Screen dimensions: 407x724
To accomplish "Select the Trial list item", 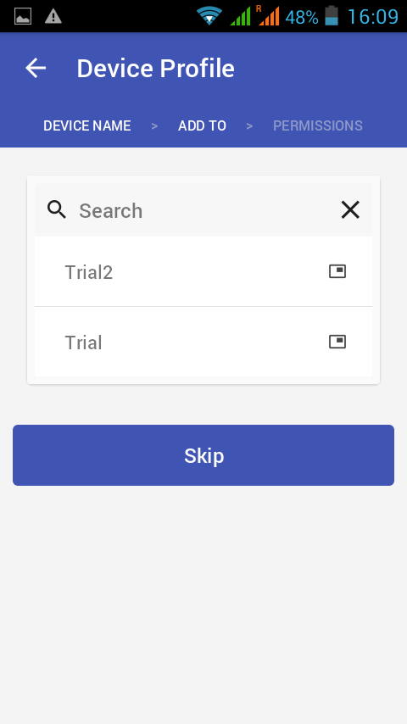I will click(203, 342).
